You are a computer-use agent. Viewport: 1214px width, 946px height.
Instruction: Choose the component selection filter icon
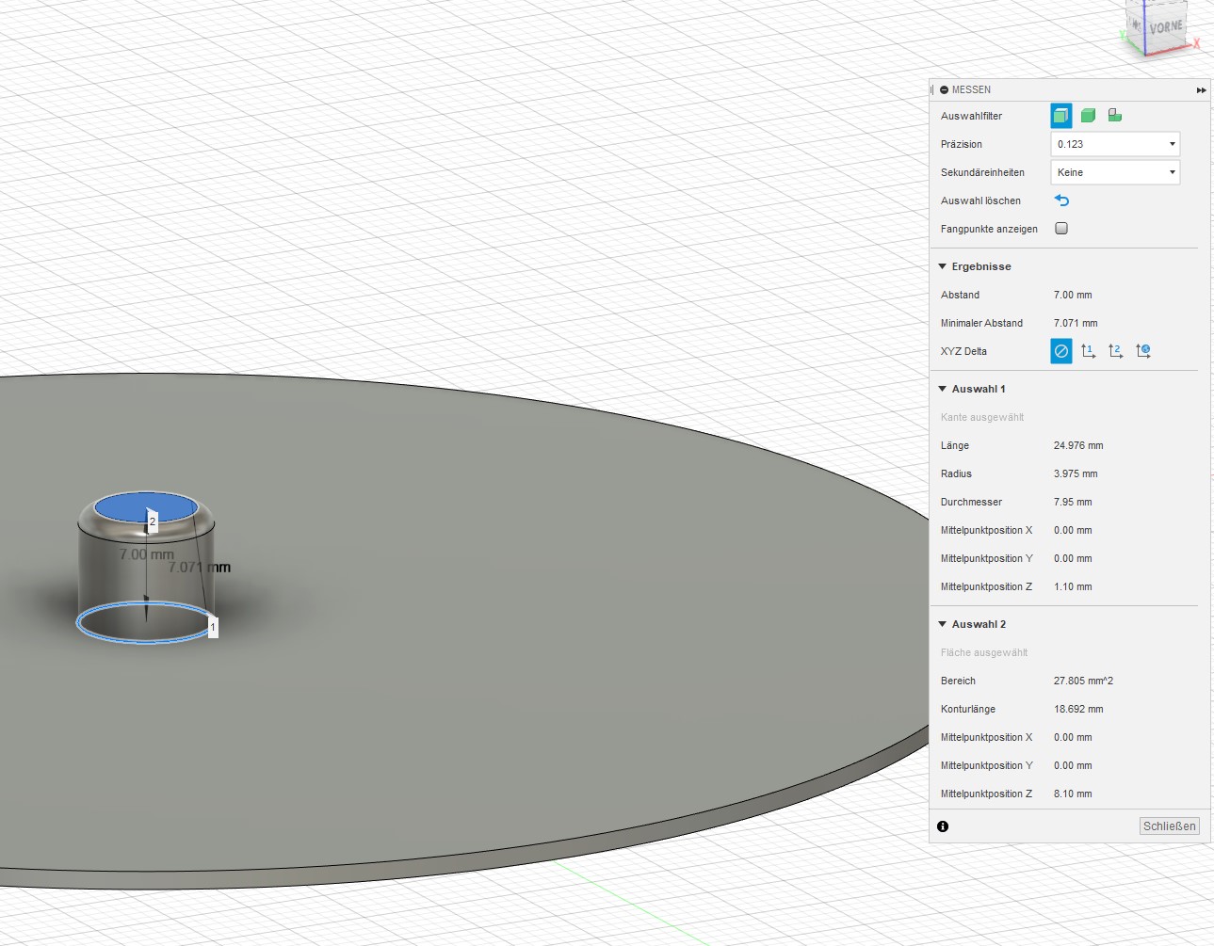1115,115
